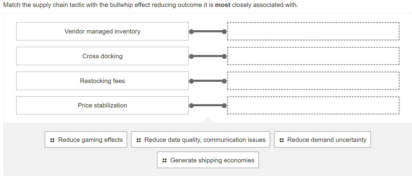This screenshot has width=412, height=176.
Task: Click the dashed drop zone next to Restocking fees
Action: coord(313,81)
